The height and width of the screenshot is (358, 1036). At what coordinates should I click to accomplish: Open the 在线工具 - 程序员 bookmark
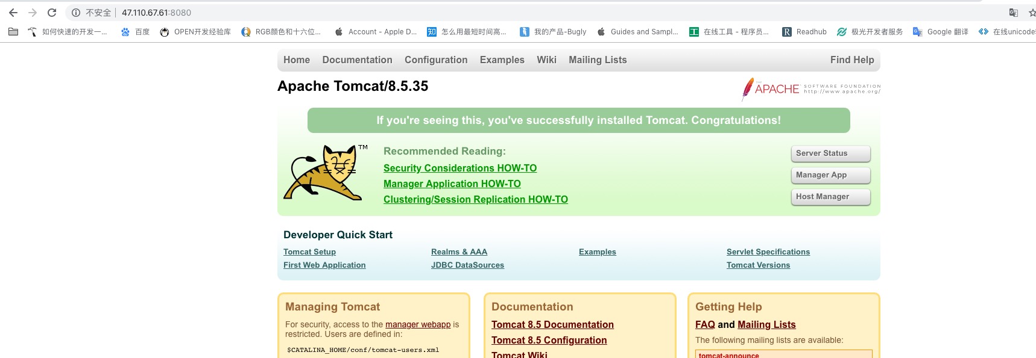729,32
